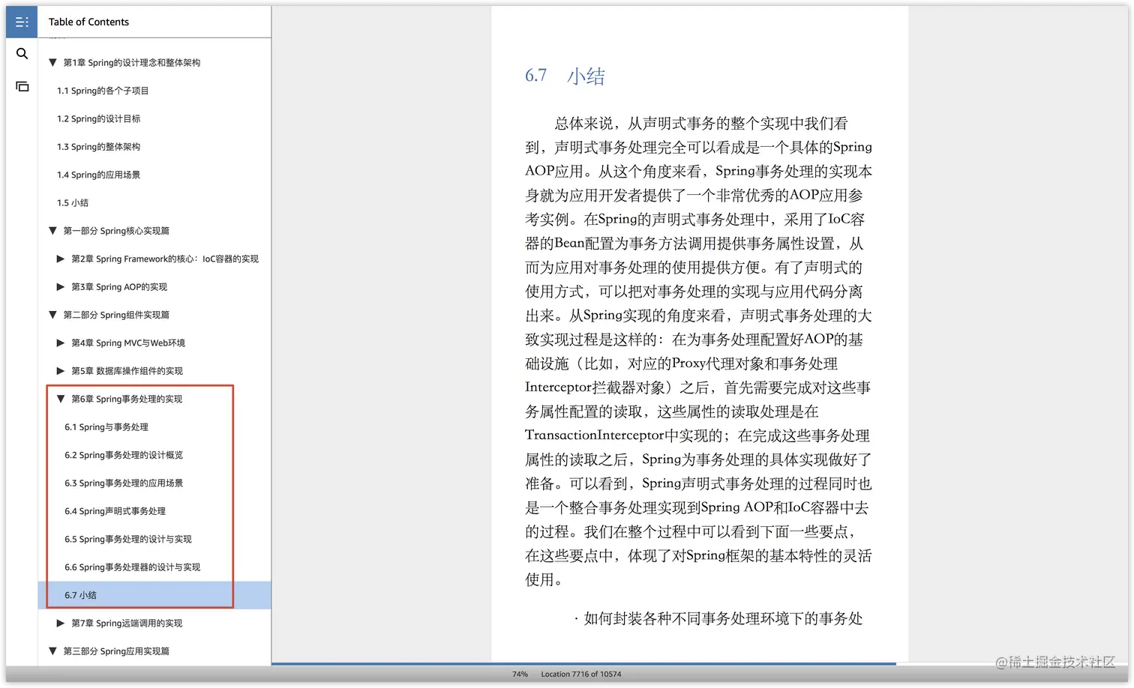This screenshot has height=688, width=1134.
Task: Open section 6.5 Spring事务处理的设计与实现
Action: [128, 540]
